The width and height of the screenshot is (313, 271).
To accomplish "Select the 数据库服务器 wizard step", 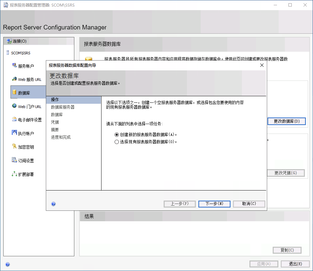I will (63, 107).
